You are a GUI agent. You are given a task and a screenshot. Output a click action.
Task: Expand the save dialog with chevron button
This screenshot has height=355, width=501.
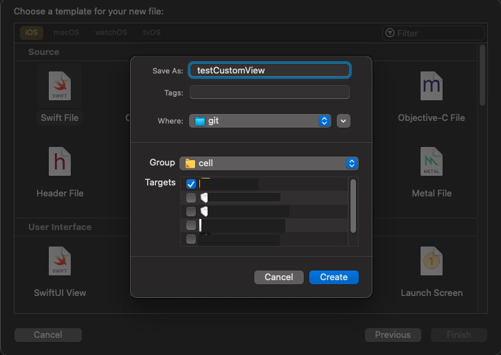[343, 121]
